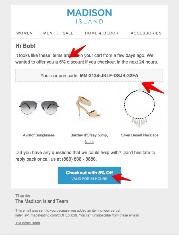Click the unsubscribe link

(102, 215)
